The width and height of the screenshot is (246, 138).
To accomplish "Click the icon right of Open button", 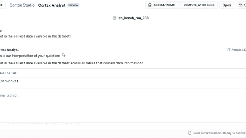I will point(241,5).
